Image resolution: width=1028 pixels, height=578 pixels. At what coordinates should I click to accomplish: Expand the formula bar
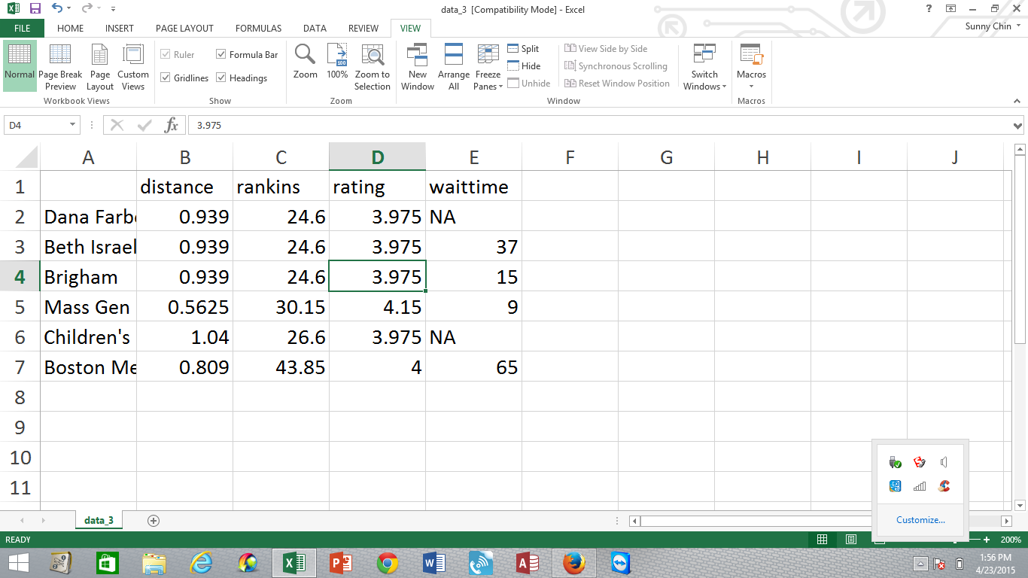click(1018, 126)
